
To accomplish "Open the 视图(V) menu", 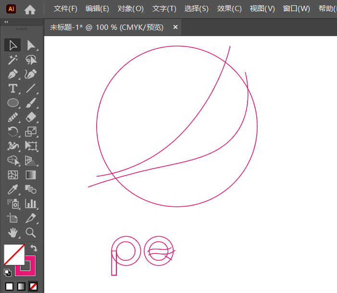I will coord(262,9).
